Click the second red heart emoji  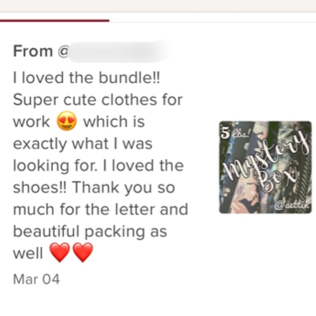click(x=83, y=252)
